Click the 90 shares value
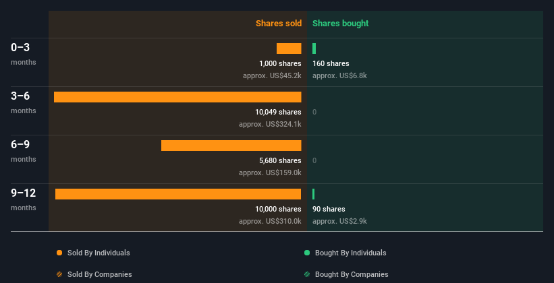Screen dimensions: 554x283 coord(329,210)
